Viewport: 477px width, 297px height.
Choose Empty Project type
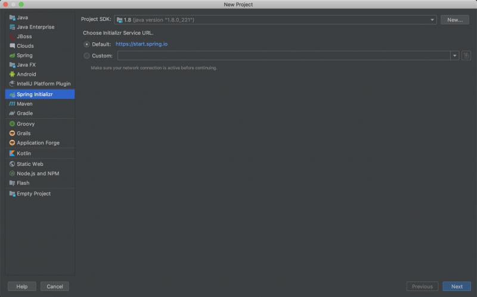click(40, 194)
